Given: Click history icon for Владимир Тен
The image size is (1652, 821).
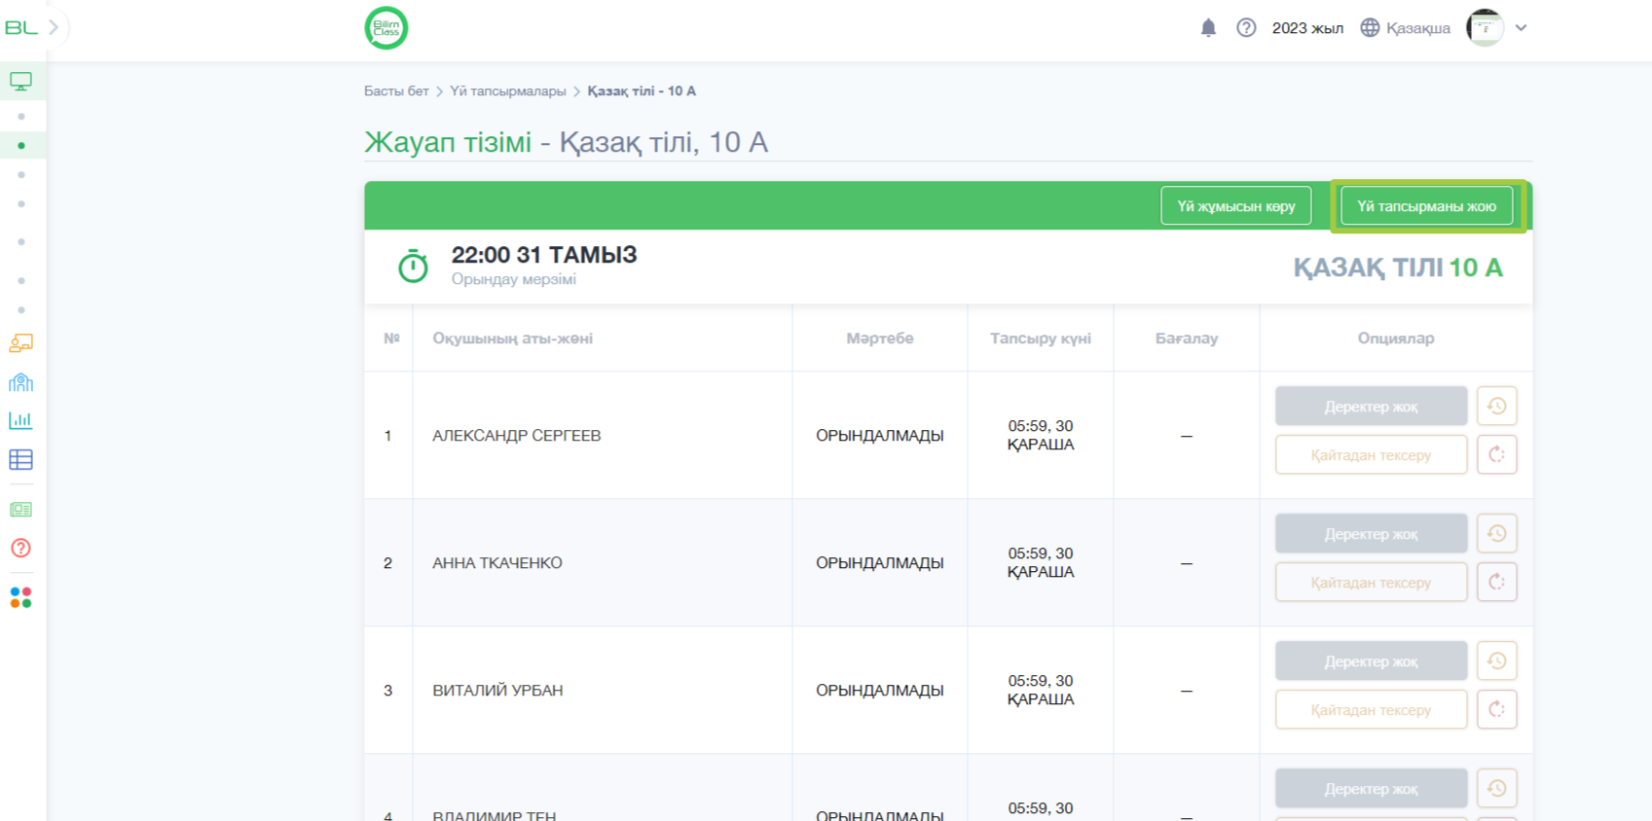Looking at the screenshot, I should click(x=1497, y=789).
